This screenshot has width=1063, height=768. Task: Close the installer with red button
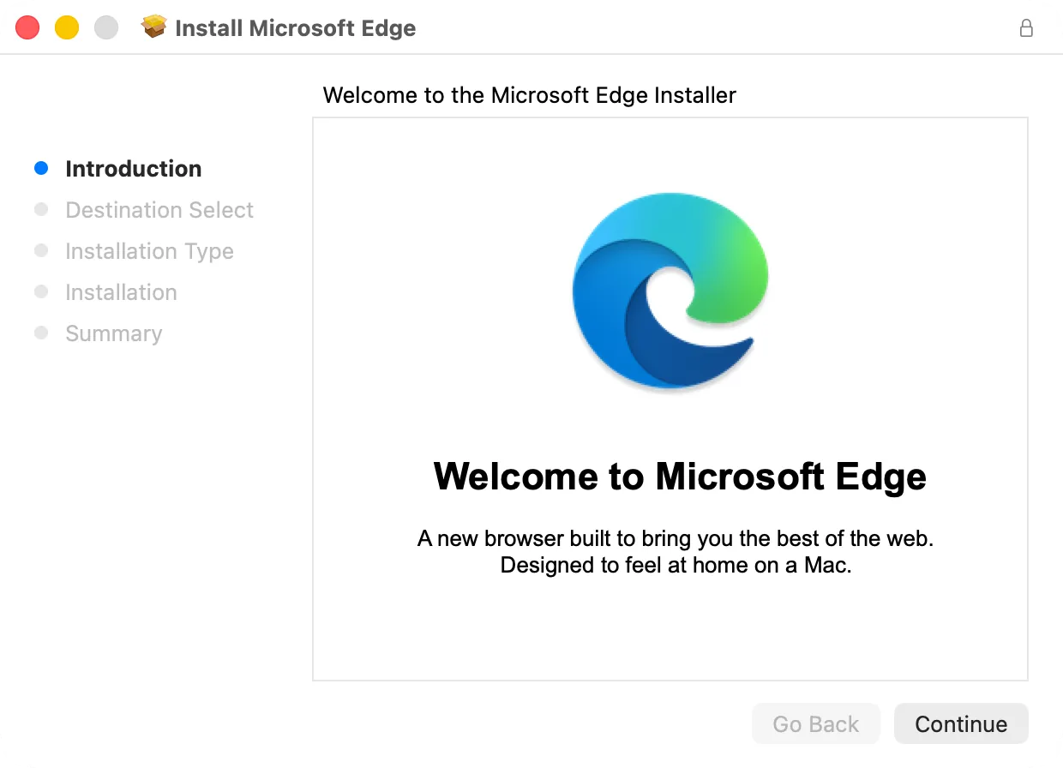(27, 27)
